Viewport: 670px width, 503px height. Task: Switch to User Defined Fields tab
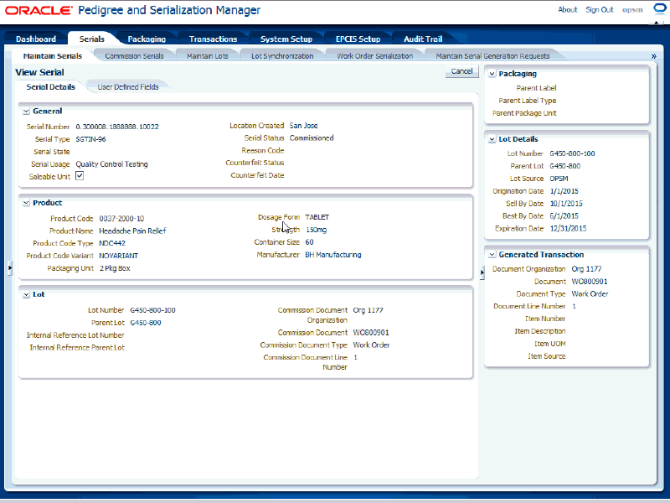coord(128,87)
